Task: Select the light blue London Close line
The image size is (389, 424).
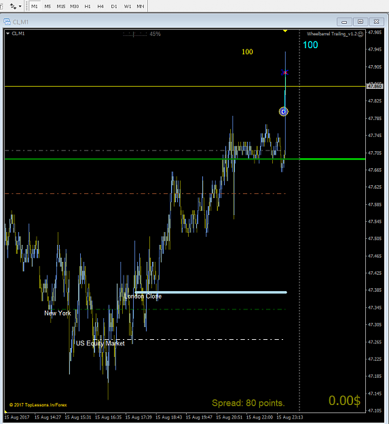Action: (210, 292)
